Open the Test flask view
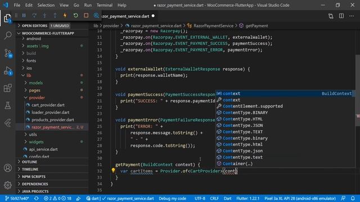 pos(7,105)
